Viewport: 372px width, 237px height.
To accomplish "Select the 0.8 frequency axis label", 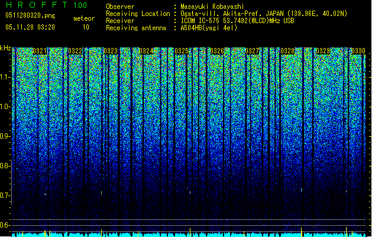I will 5,166.
